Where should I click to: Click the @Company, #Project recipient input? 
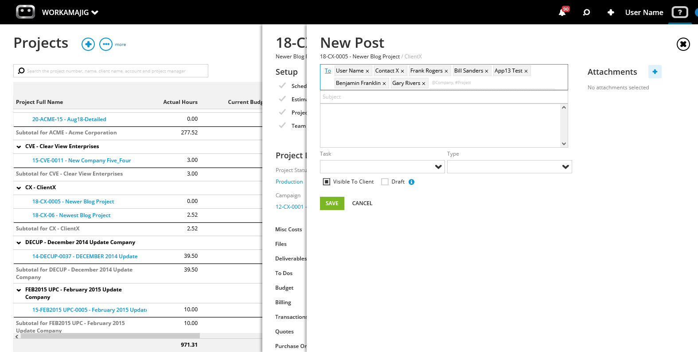coord(492,83)
